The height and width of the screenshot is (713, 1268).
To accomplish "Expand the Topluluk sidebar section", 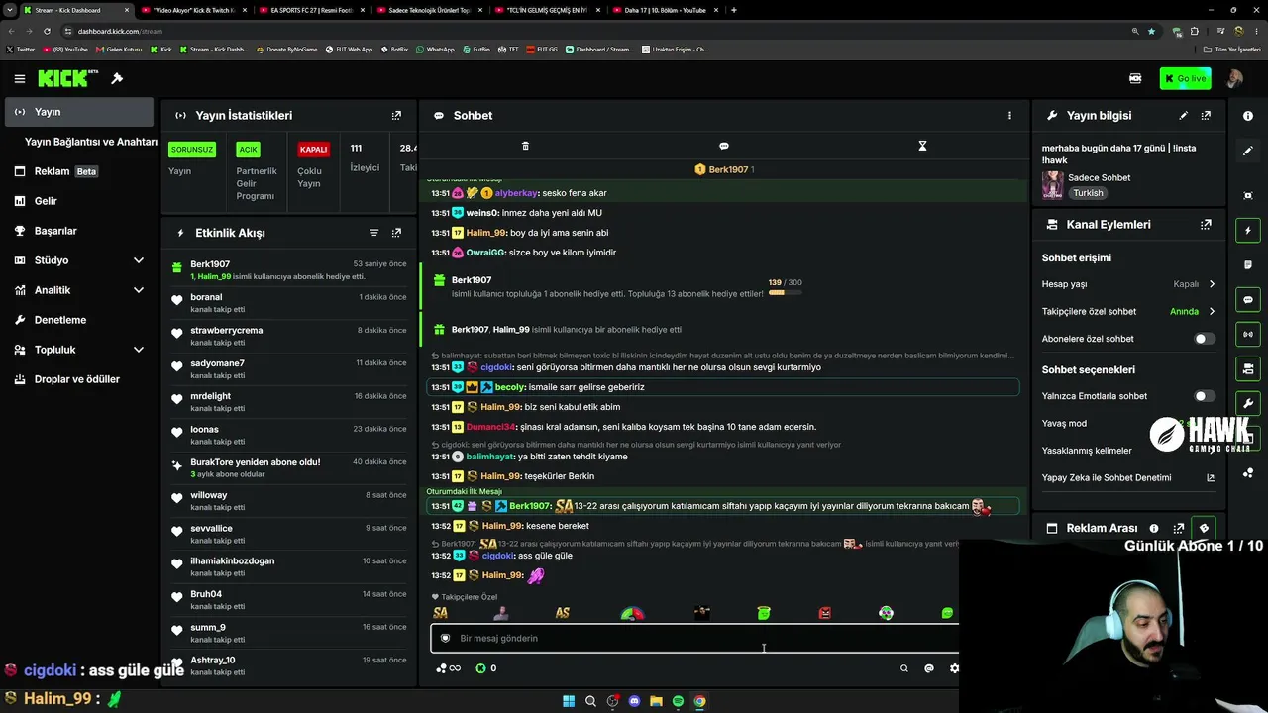I will (x=138, y=350).
